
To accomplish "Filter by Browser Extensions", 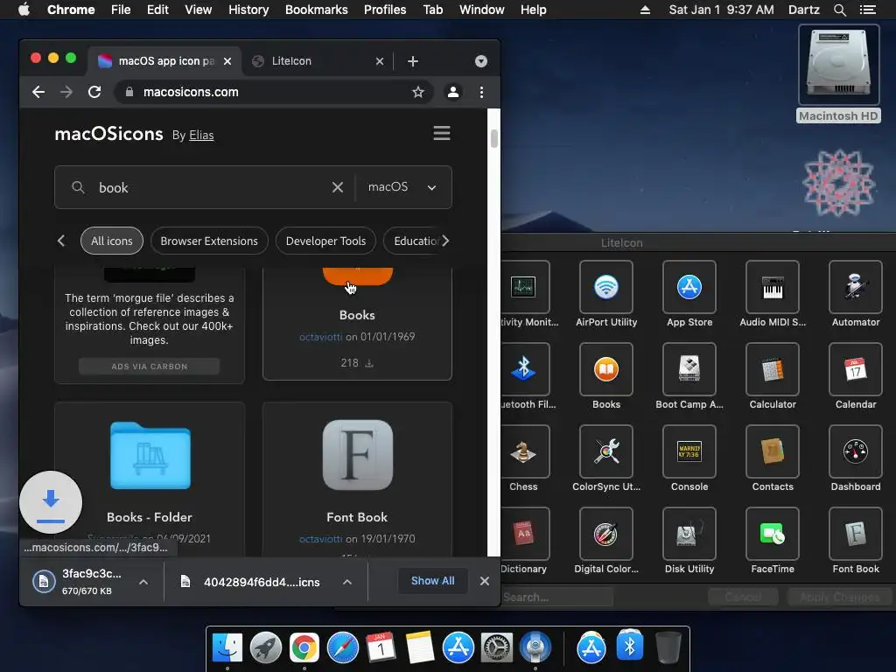I will pyautogui.click(x=209, y=241).
